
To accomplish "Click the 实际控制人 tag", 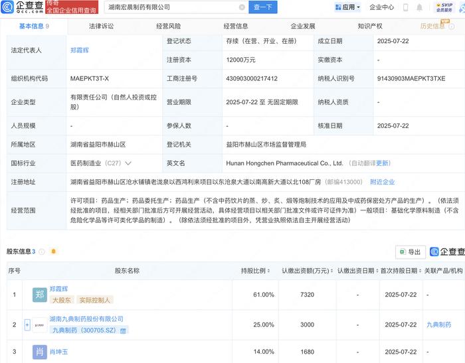I will [x=94, y=300].
